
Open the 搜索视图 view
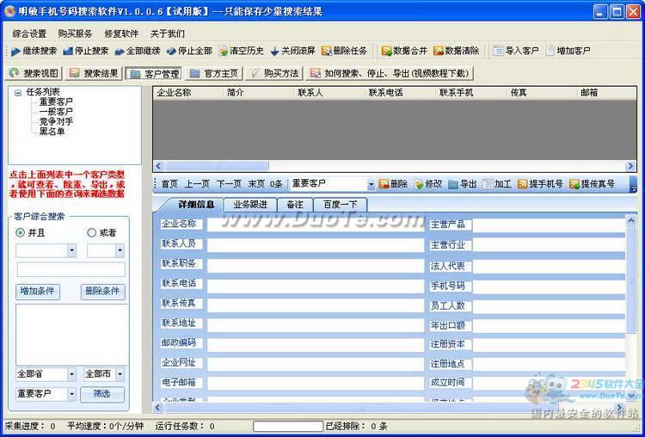pyautogui.click(x=34, y=74)
